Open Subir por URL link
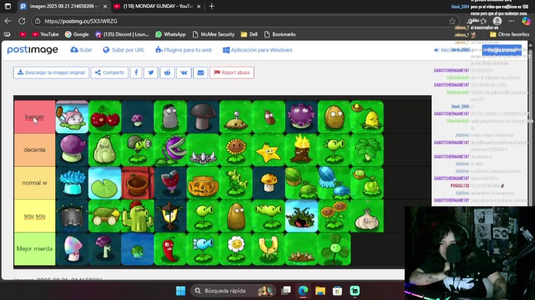The width and height of the screenshot is (535, 300). click(124, 50)
